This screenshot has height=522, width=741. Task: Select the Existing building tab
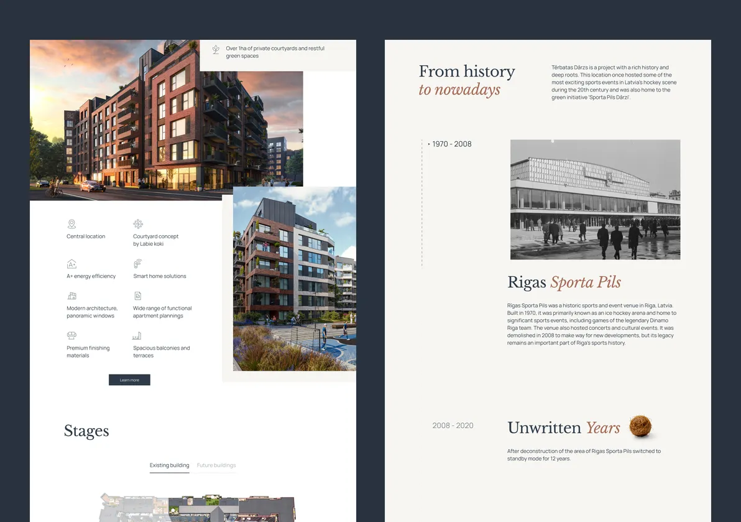point(169,465)
